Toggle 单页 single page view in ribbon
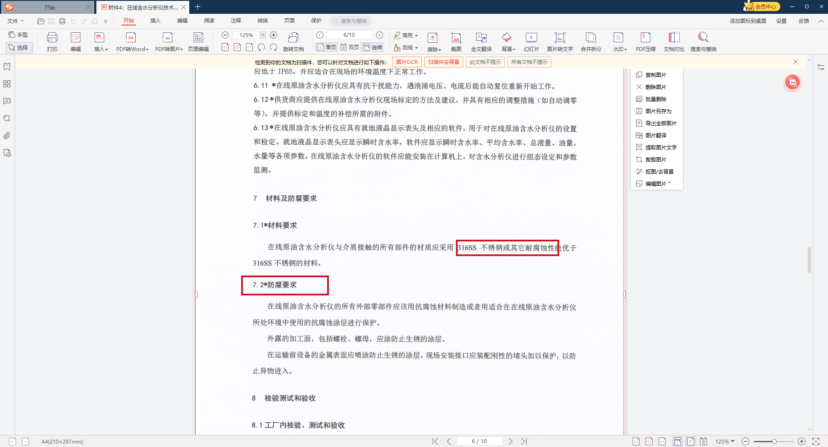828x447 pixels. [x=327, y=47]
